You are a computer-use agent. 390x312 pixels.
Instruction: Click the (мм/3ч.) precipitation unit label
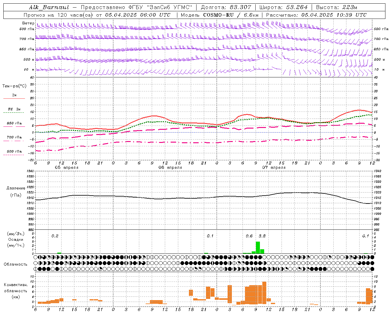click(x=16, y=234)
